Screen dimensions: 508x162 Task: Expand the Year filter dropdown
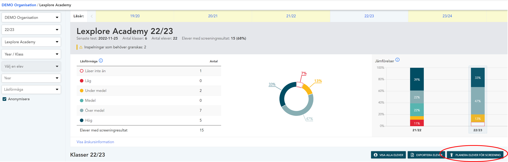pyautogui.click(x=31, y=78)
